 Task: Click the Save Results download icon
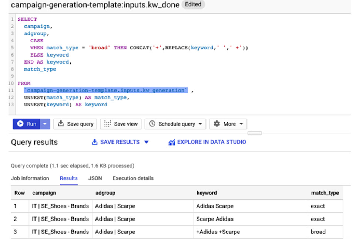pyautogui.click(x=94, y=142)
